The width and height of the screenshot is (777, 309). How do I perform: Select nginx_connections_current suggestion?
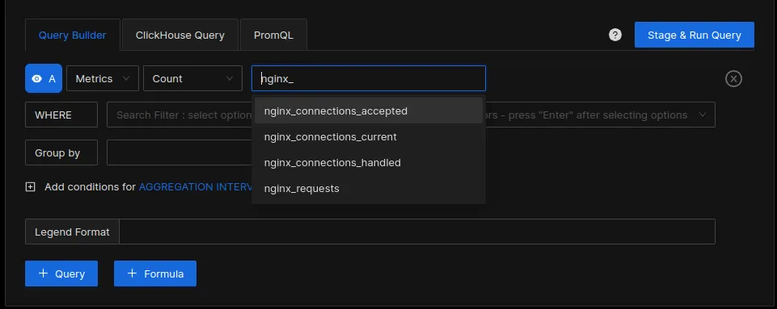(x=369, y=136)
